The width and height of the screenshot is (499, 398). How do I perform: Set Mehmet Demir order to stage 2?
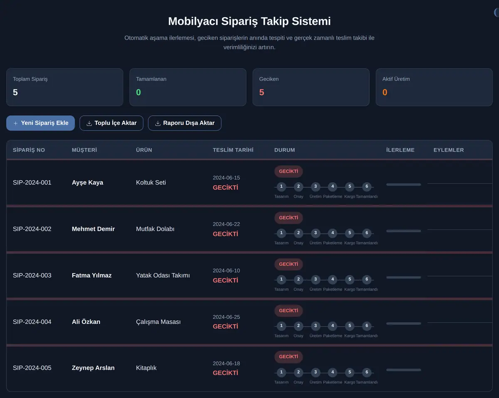coord(299,233)
